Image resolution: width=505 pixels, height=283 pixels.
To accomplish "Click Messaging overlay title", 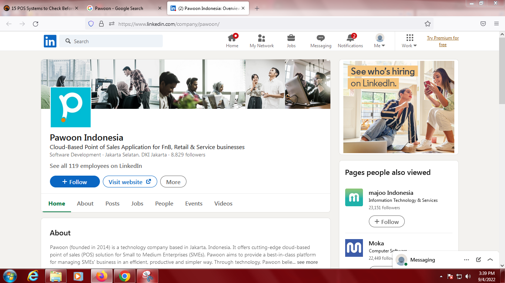I will coord(422,260).
